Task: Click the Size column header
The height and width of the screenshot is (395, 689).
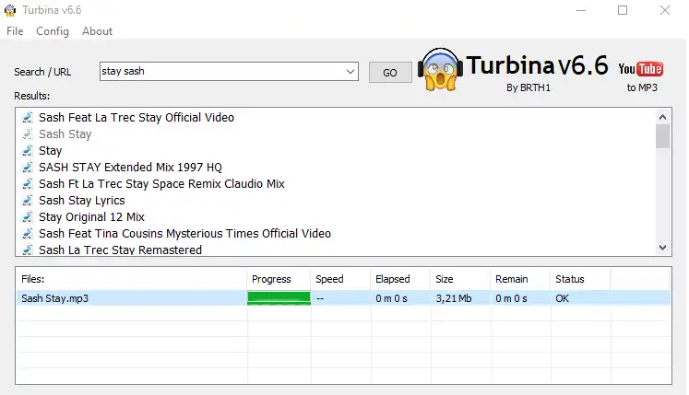Action: click(460, 279)
